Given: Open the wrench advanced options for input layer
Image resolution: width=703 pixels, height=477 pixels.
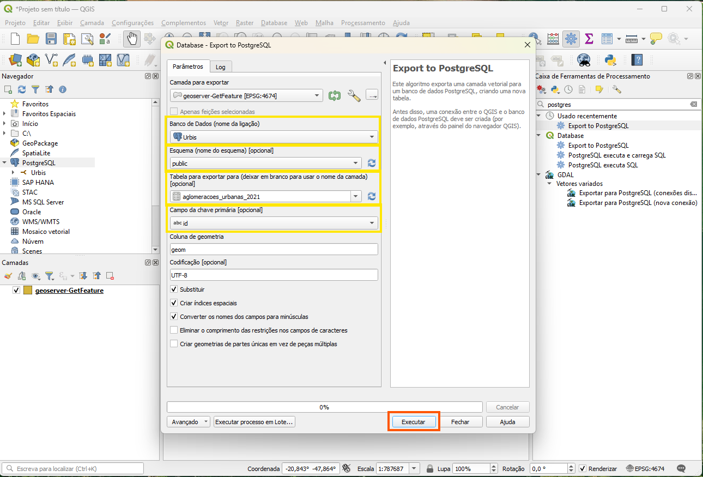Looking at the screenshot, I should tap(354, 96).
